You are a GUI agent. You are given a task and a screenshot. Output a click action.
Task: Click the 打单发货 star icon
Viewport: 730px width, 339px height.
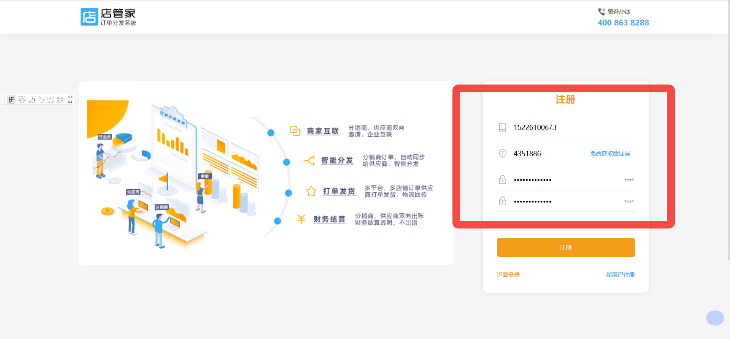point(311,191)
